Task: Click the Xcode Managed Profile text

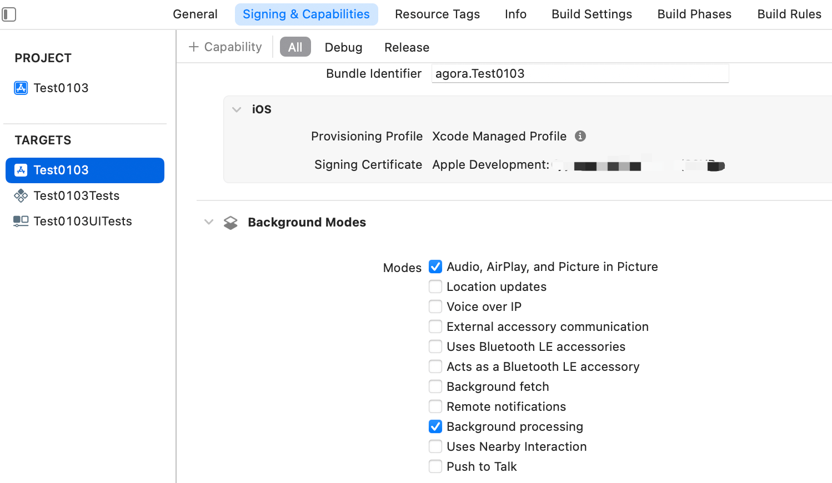Action: pos(499,136)
